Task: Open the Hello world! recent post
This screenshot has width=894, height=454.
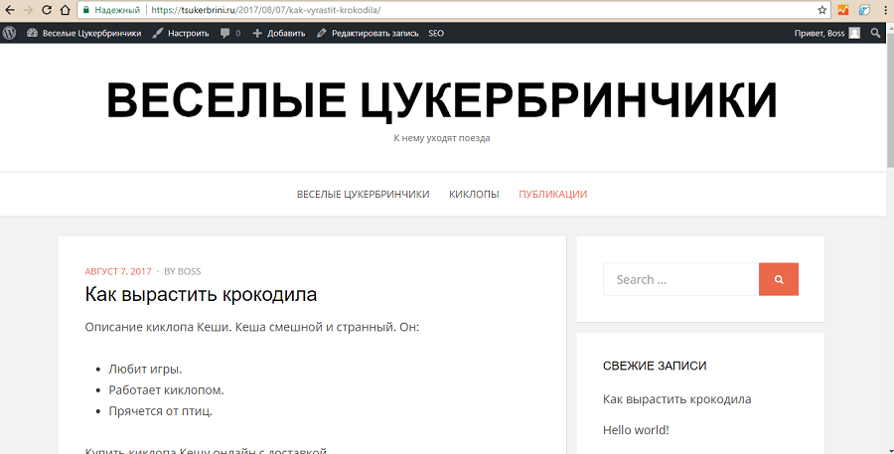Action: click(x=636, y=430)
